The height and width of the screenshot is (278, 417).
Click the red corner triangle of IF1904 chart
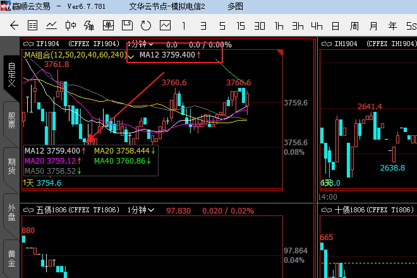[x=280, y=52]
